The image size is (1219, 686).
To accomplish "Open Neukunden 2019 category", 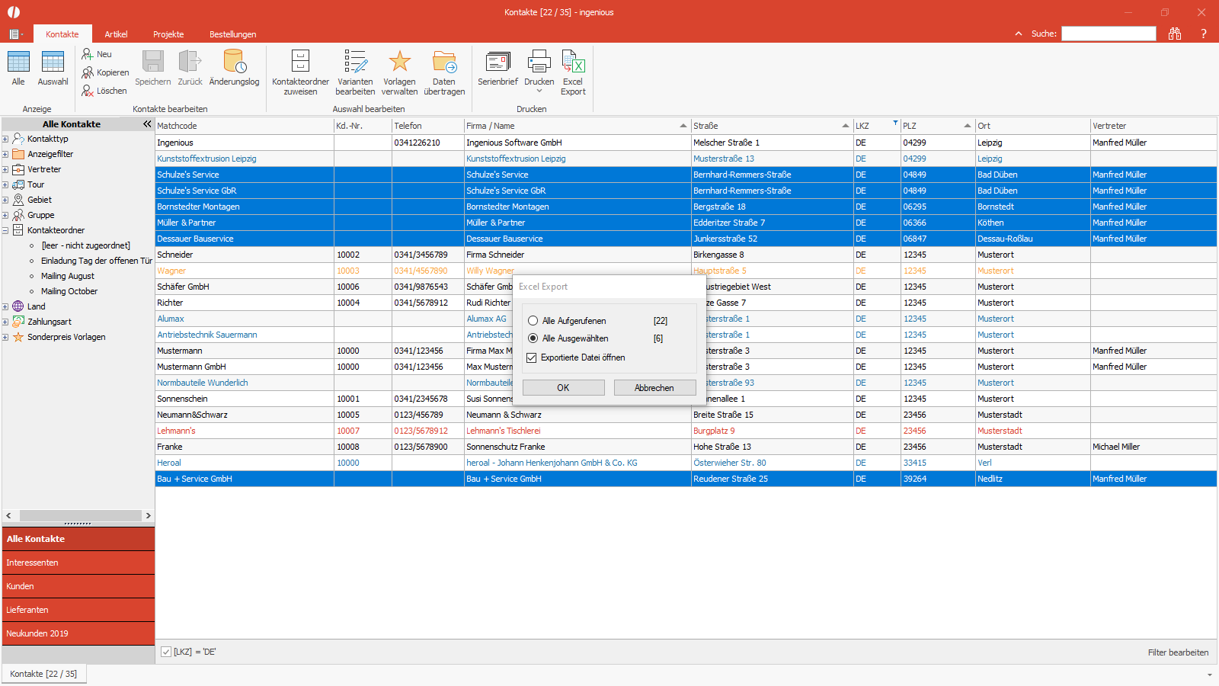I will (x=78, y=633).
